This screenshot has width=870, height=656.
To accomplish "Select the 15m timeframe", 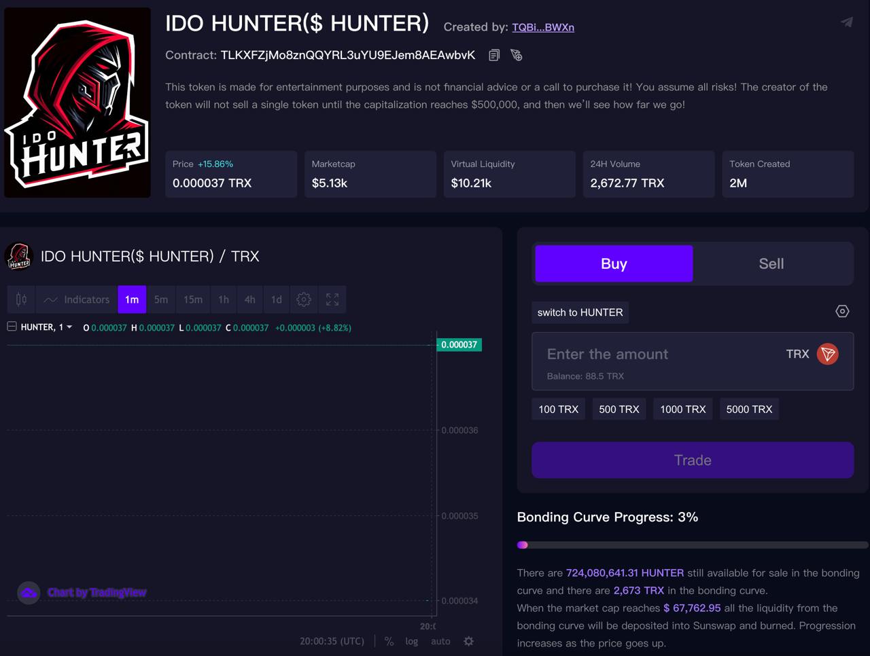I will pos(193,299).
